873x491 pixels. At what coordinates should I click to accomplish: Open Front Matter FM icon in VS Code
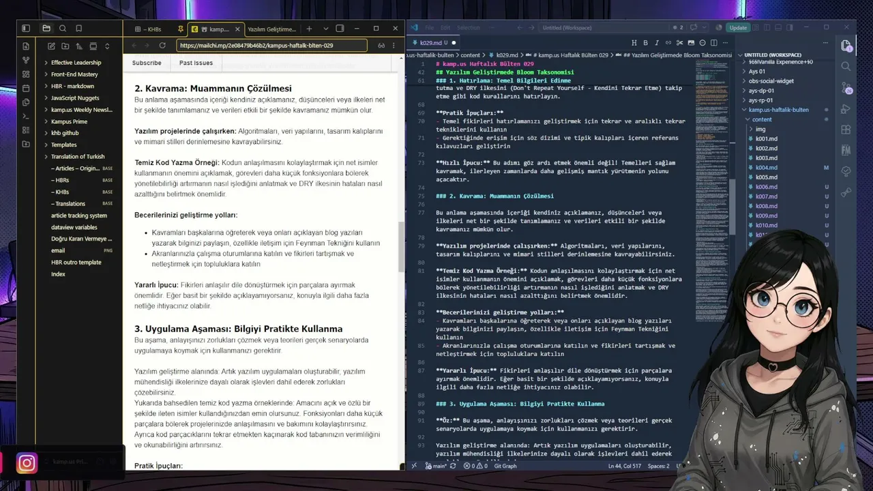click(x=846, y=150)
